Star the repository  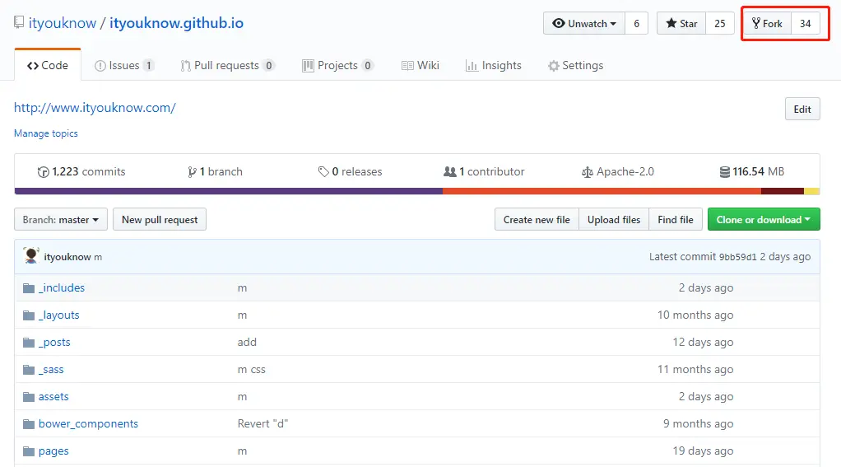681,24
